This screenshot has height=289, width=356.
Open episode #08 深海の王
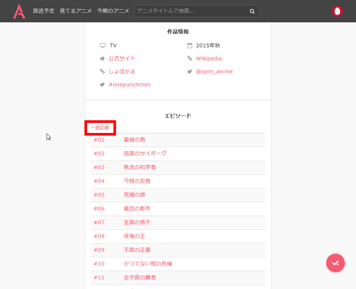(178, 236)
